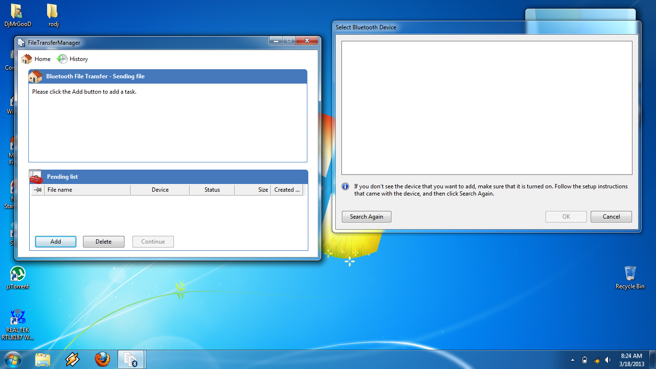Sort the Pending list by File name
Image resolution: width=656 pixels, height=369 pixels.
[x=87, y=190]
